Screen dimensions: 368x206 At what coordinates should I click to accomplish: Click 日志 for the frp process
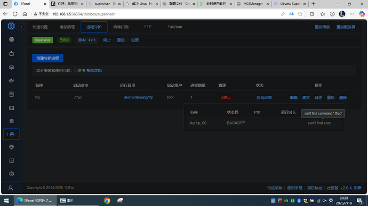tap(318, 97)
